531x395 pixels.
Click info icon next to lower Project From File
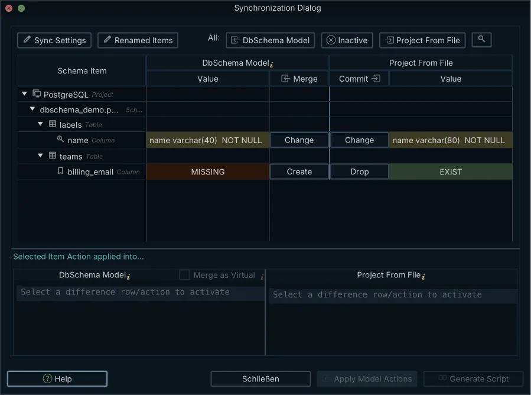click(x=424, y=277)
